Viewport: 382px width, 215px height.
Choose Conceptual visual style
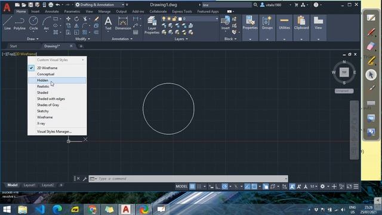57,74
